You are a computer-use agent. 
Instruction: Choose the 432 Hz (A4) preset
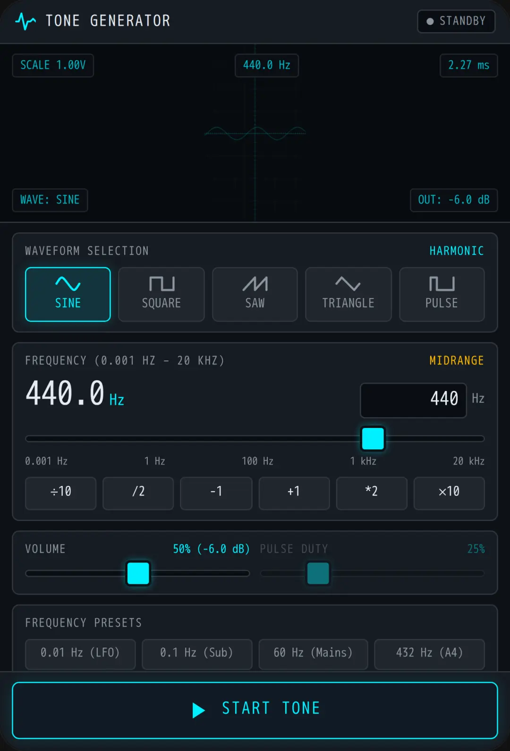click(x=430, y=654)
